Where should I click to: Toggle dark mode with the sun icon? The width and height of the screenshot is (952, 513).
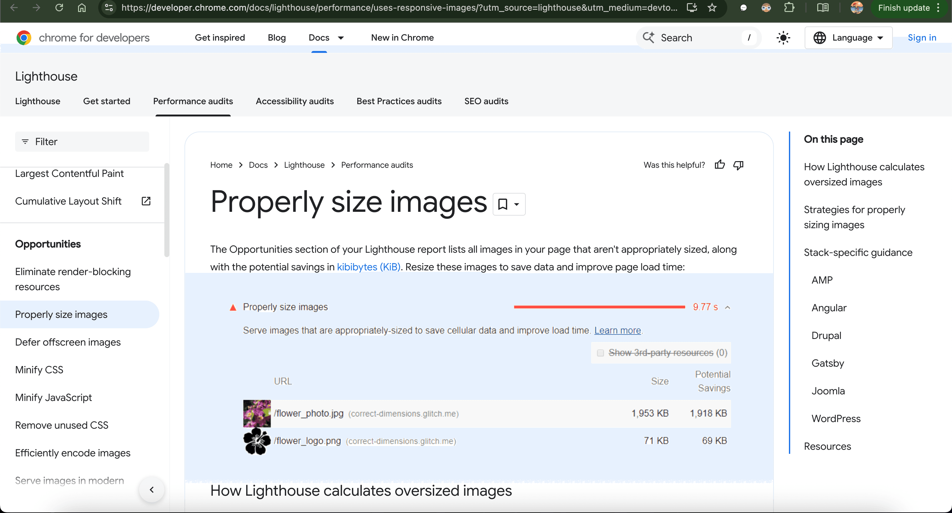(784, 38)
